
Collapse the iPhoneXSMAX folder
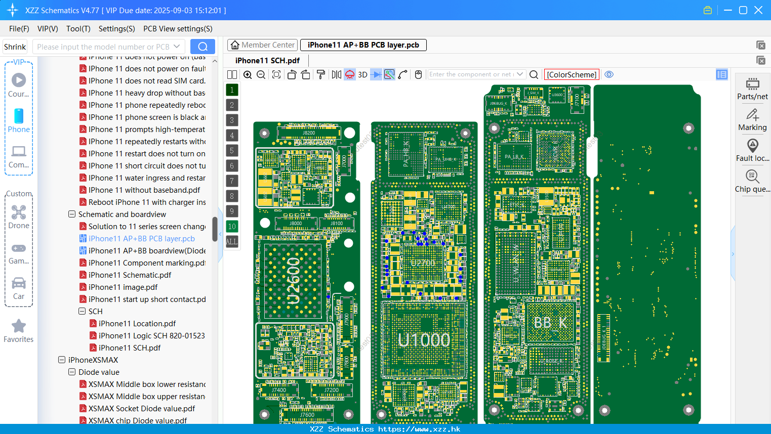click(62, 360)
